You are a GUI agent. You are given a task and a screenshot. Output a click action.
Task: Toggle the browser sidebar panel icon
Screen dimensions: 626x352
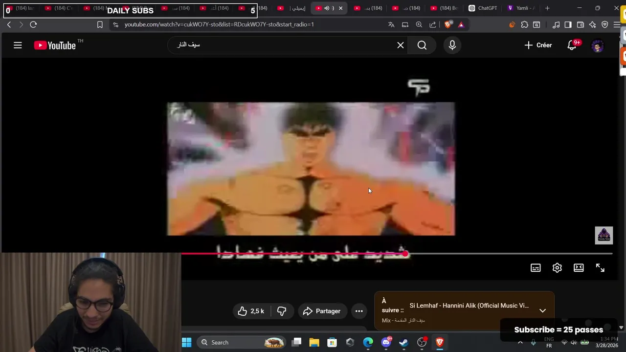(x=568, y=24)
